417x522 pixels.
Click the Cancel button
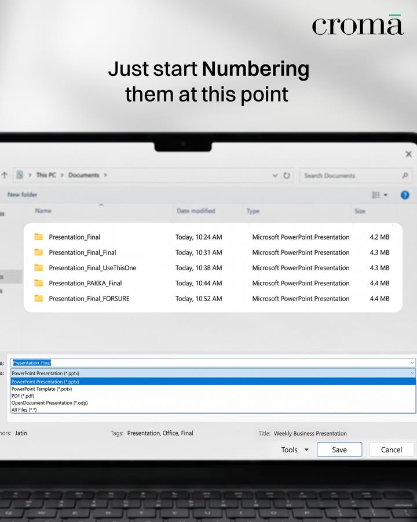[392, 449]
